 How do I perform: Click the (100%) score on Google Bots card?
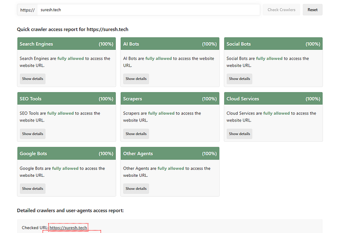[106, 153]
